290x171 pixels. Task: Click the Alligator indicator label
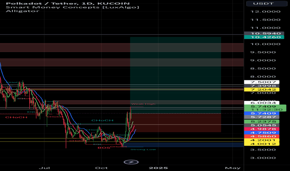point(23,11)
